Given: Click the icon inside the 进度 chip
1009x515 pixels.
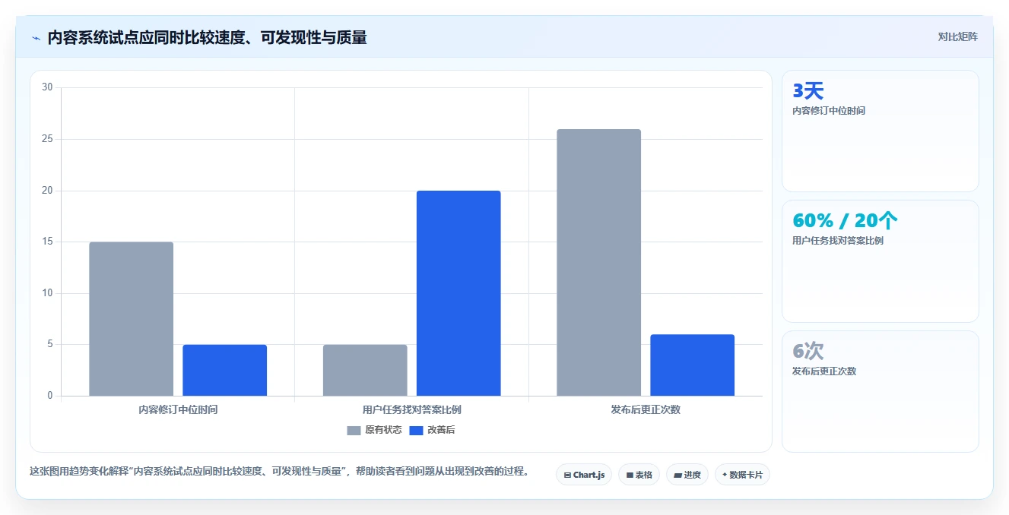Looking at the screenshot, I should (677, 476).
